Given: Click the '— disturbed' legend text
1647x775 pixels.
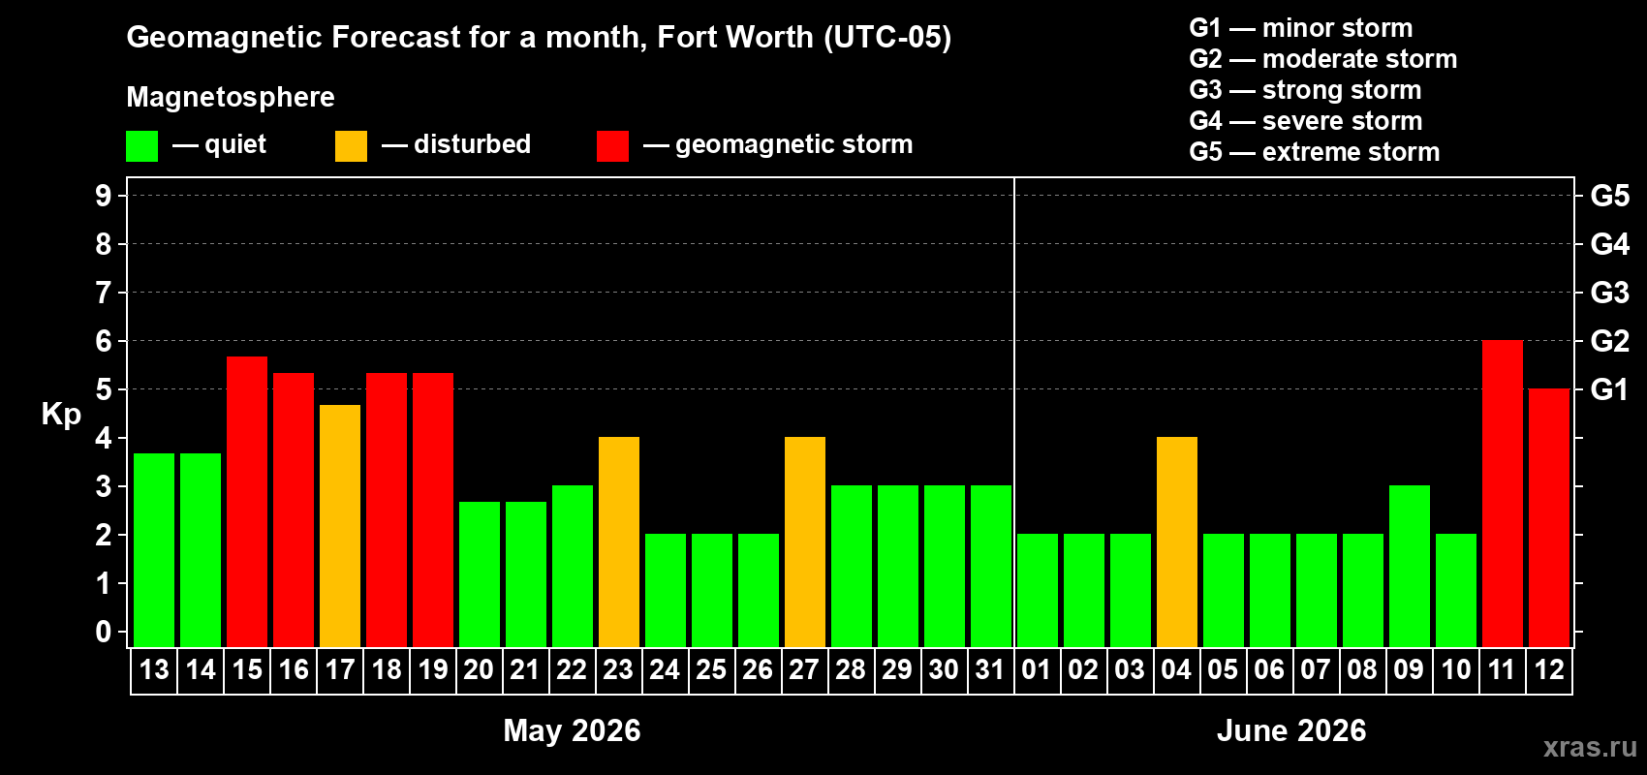Looking at the screenshot, I should (456, 144).
